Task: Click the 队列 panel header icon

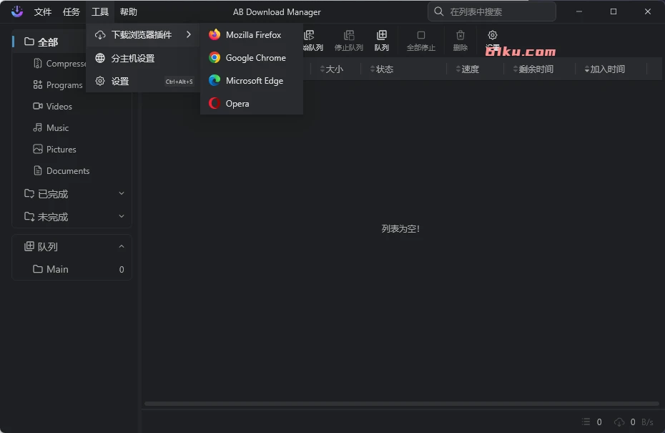Action: (29, 246)
